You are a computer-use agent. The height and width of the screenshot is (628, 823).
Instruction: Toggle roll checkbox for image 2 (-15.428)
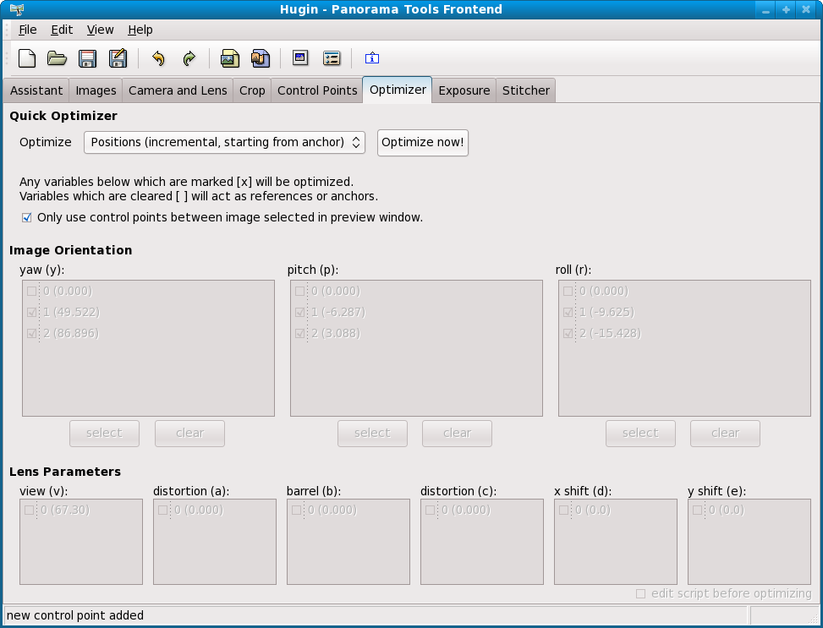[568, 334]
